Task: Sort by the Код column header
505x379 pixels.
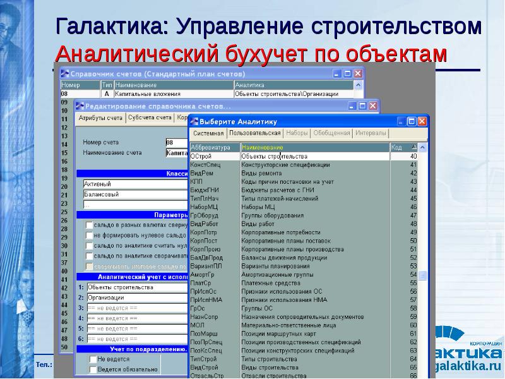Action: pos(404,147)
